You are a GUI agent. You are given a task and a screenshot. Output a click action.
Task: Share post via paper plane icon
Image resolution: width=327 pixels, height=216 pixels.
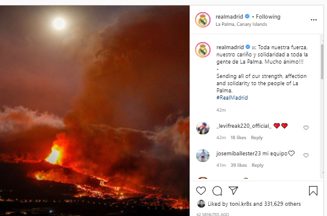click(x=233, y=191)
